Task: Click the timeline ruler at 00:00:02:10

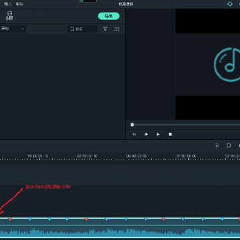Action: [x=87, y=156]
